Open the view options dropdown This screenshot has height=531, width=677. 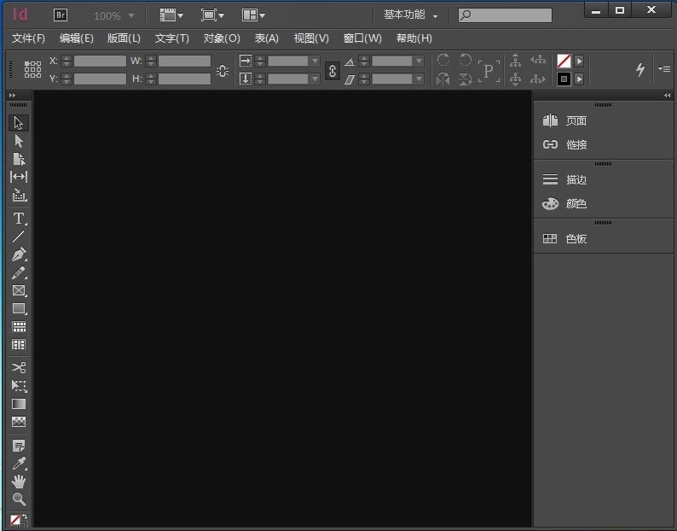click(171, 15)
